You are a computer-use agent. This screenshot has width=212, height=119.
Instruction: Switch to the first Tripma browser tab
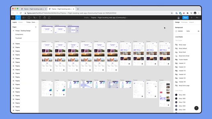click(x=34, y=9)
